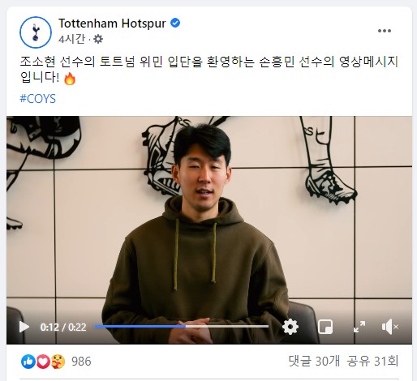The height and width of the screenshot is (381, 417).
Task: Click the 4시간 post timestamp
Action: coord(71,40)
